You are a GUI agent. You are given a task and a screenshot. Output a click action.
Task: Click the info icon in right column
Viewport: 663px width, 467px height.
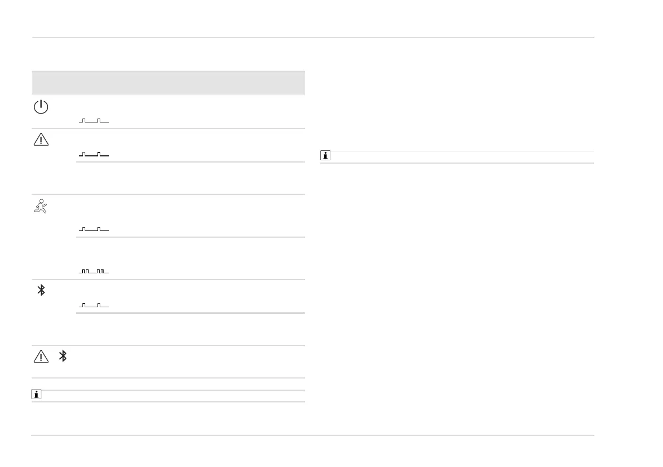pyautogui.click(x=325, y=156)
